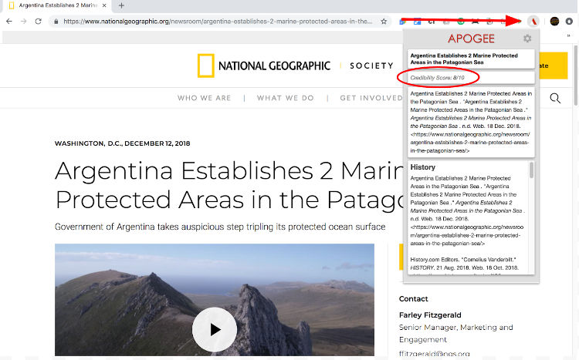The image size is (579, 360).
Task: Click the SOCIETY link in the header
Action: [x=371, y=66]
